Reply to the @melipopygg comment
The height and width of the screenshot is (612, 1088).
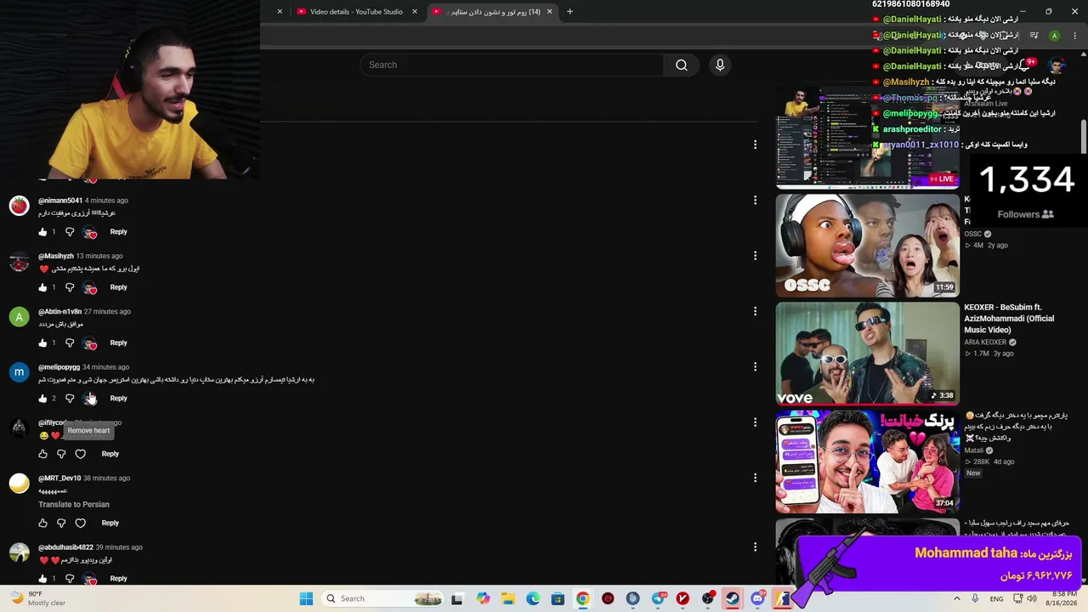coord(118,399)
